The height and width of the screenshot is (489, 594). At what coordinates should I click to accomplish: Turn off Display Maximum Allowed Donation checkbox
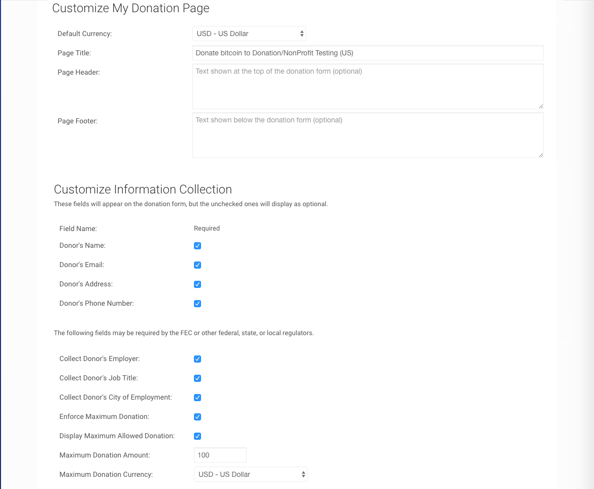click(x=197, y=436)
